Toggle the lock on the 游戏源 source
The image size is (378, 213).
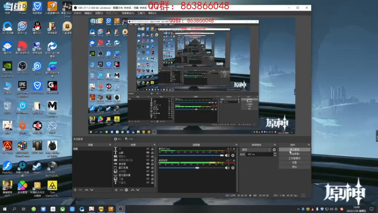152,164
